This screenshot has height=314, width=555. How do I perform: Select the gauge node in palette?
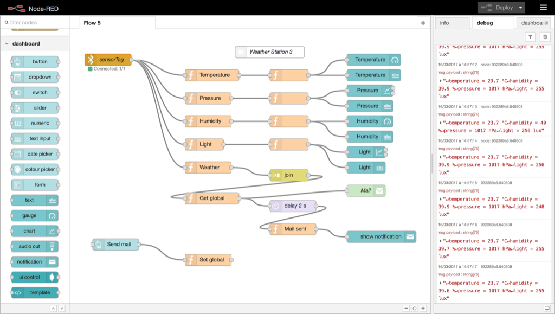35,216
